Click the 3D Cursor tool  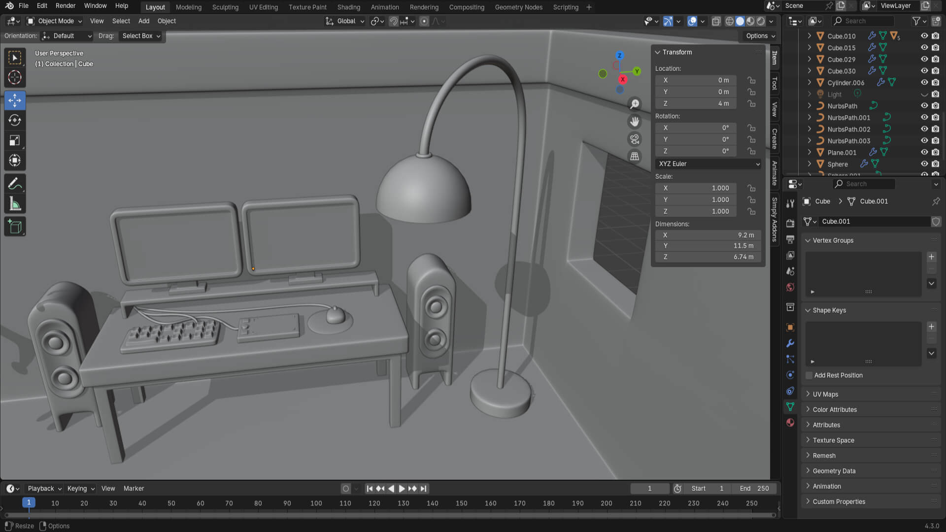[x=15, y=77]
